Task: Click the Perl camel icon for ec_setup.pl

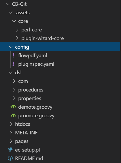Action: (x=10, y=150)
